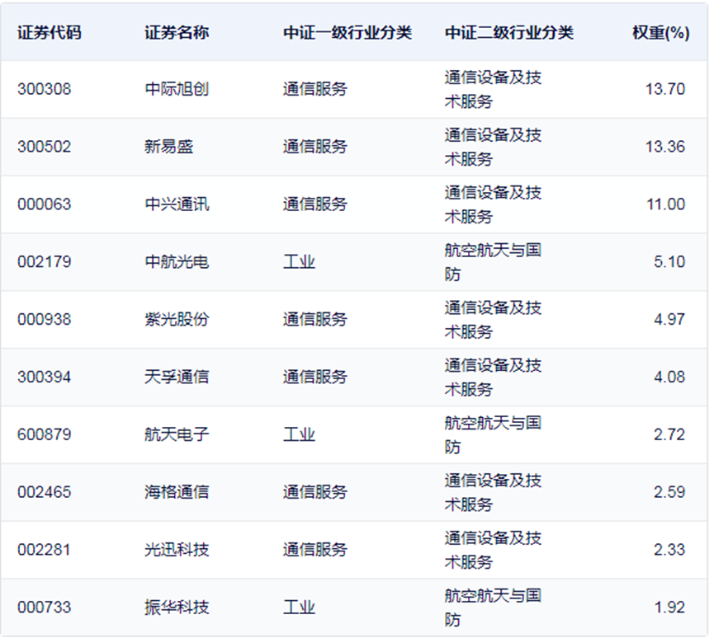Click 航空航天与国防 in the 002179 row
Screen dimensions: 714x638
[493, 262]
